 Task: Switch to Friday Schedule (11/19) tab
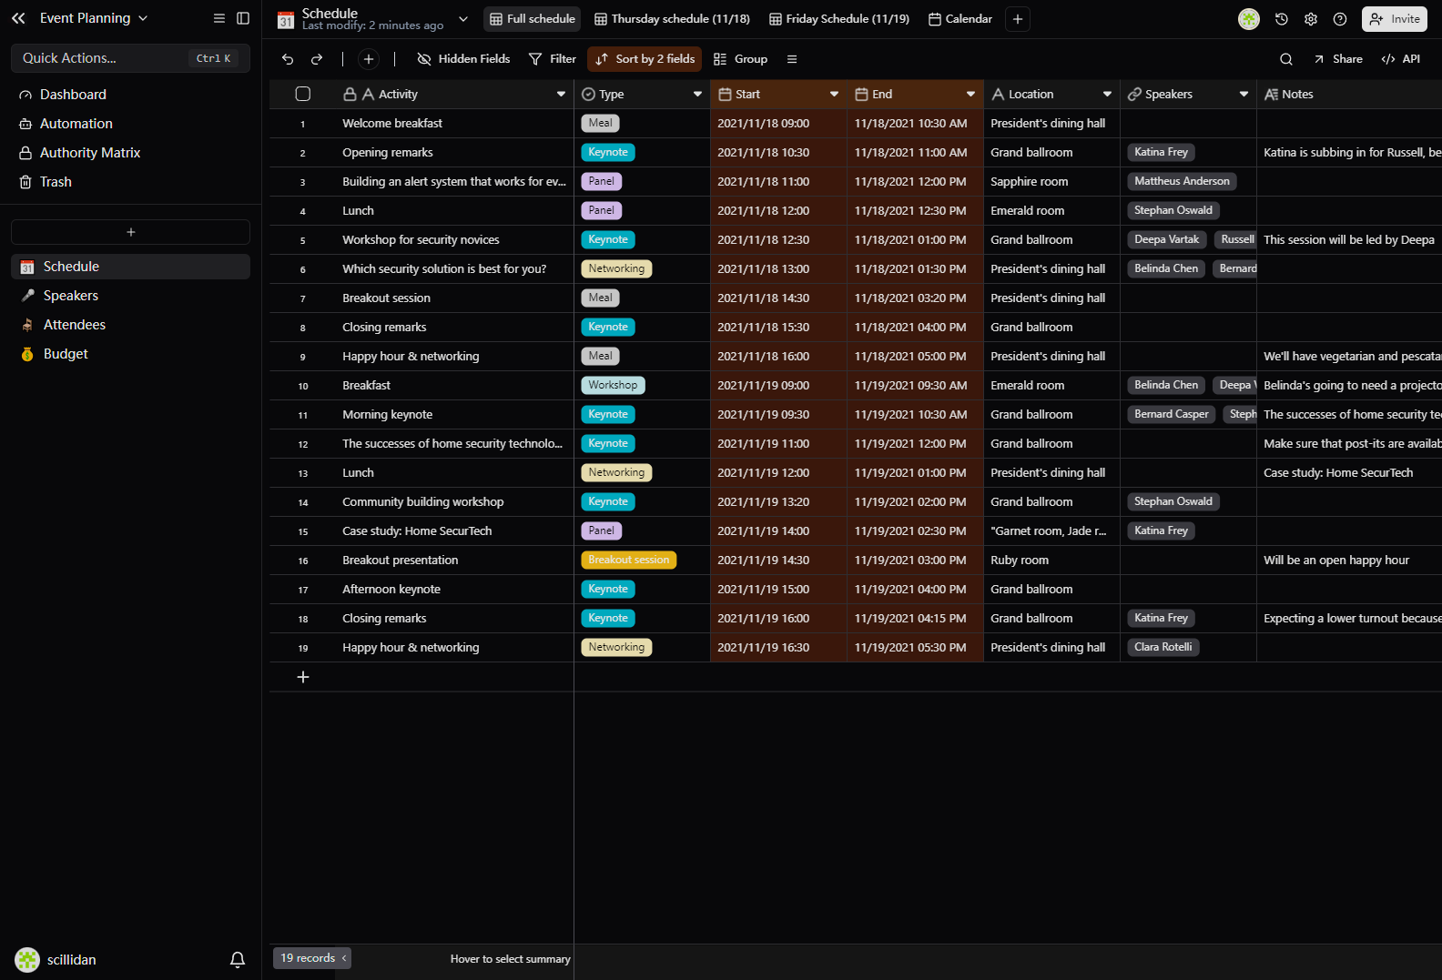(839, 19)
